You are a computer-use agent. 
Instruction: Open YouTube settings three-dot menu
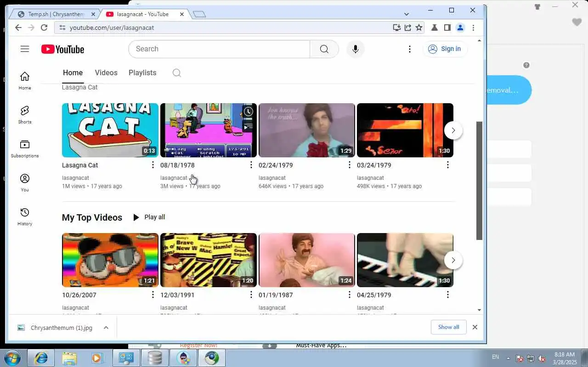410,49
